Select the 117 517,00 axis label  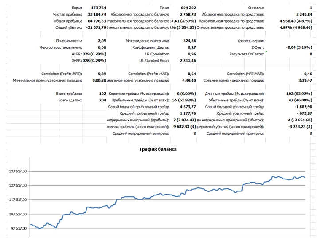coord(16,199)
